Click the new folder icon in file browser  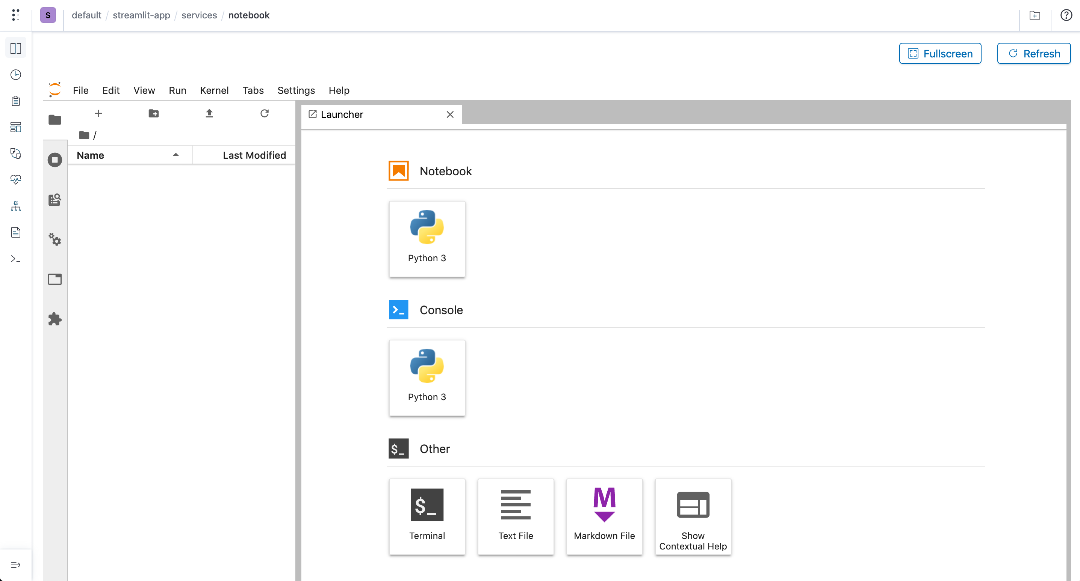coord(153,113)
